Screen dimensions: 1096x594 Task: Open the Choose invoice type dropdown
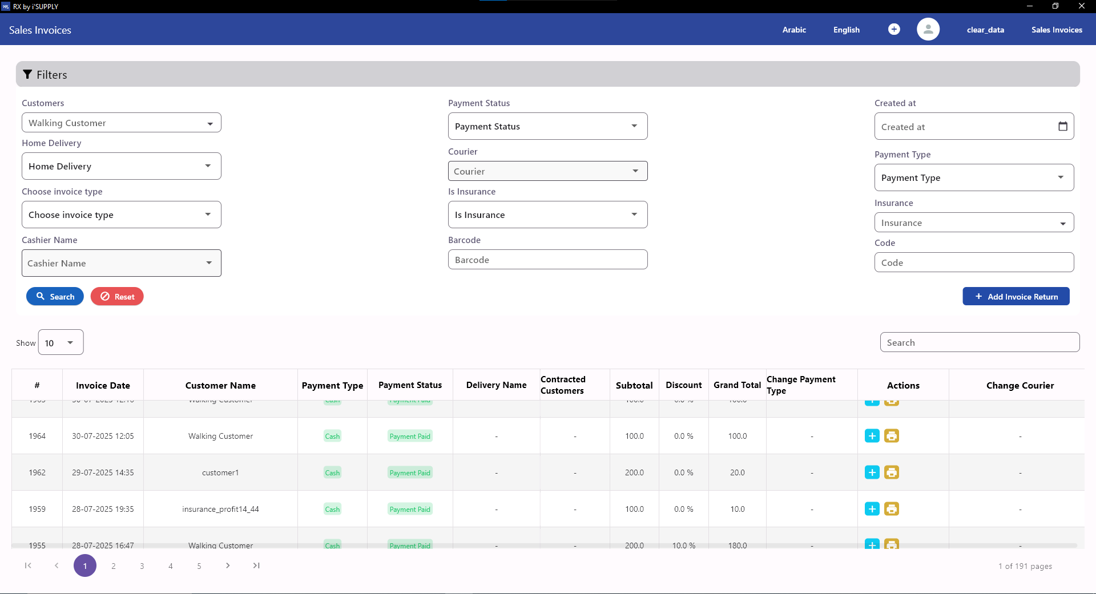click(x=122, y=215)
